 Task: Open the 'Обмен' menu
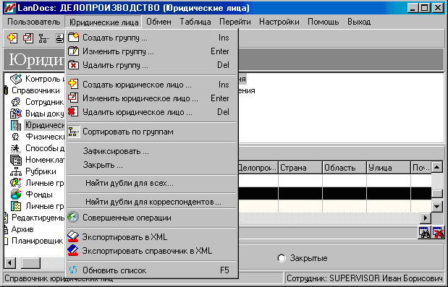[159, 22]
